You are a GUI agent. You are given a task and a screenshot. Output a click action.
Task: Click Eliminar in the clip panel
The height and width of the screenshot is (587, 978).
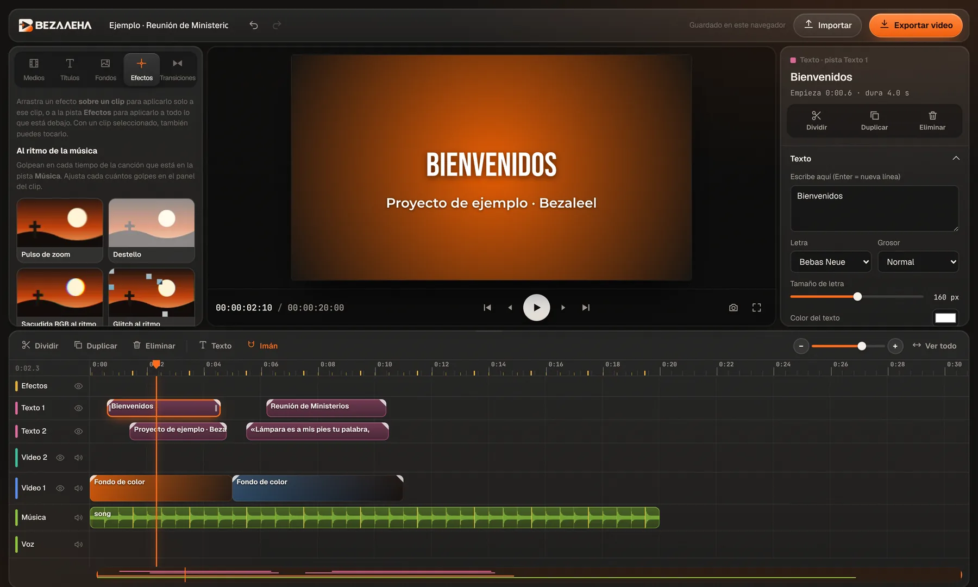[x=932, y=121]
